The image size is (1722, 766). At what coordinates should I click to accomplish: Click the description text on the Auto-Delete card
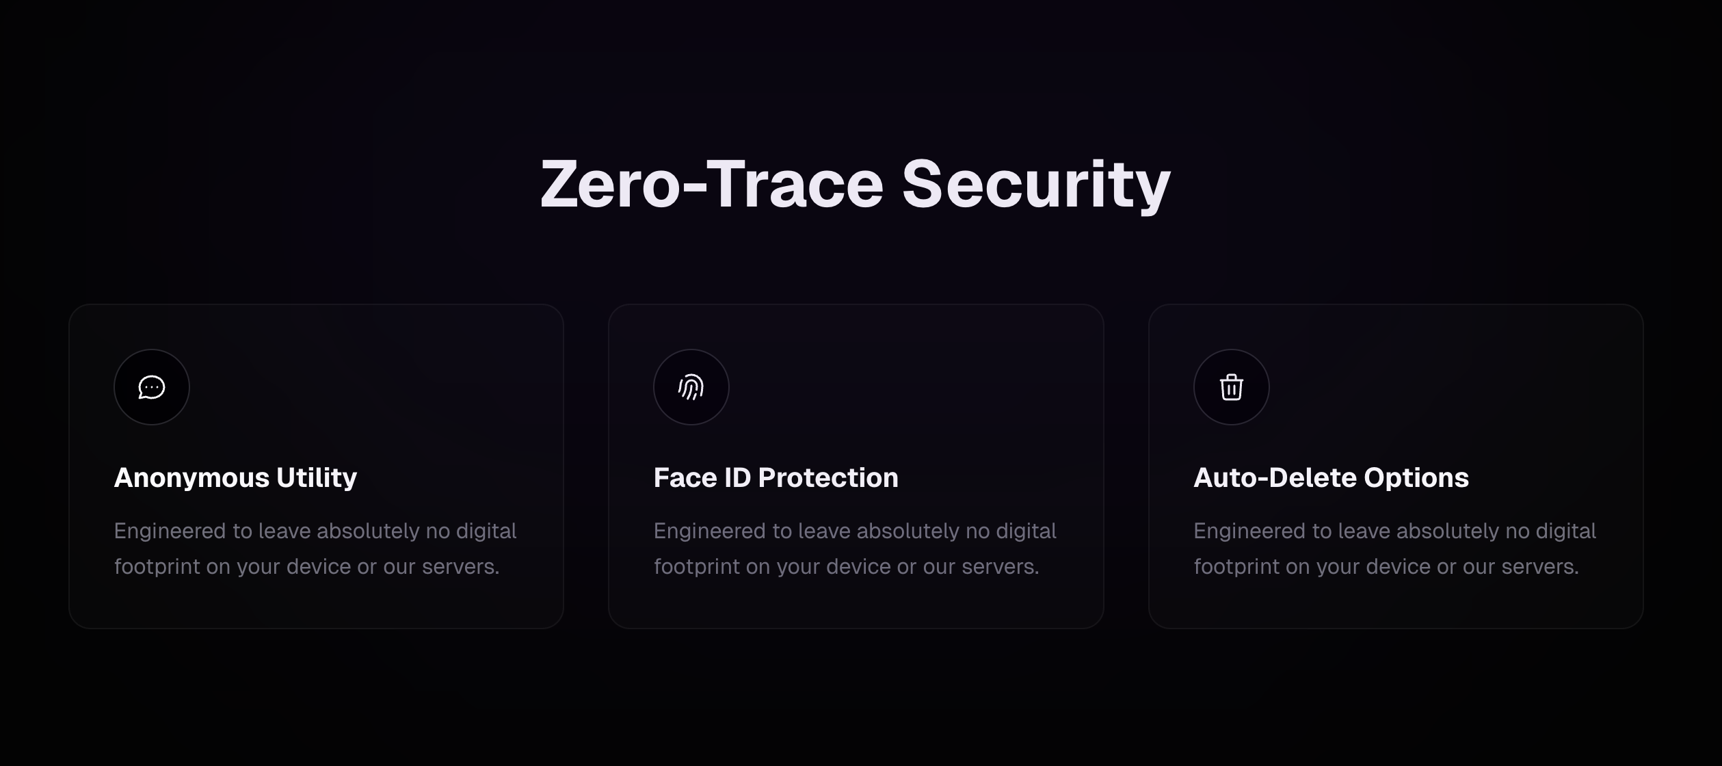point(1394,547)
